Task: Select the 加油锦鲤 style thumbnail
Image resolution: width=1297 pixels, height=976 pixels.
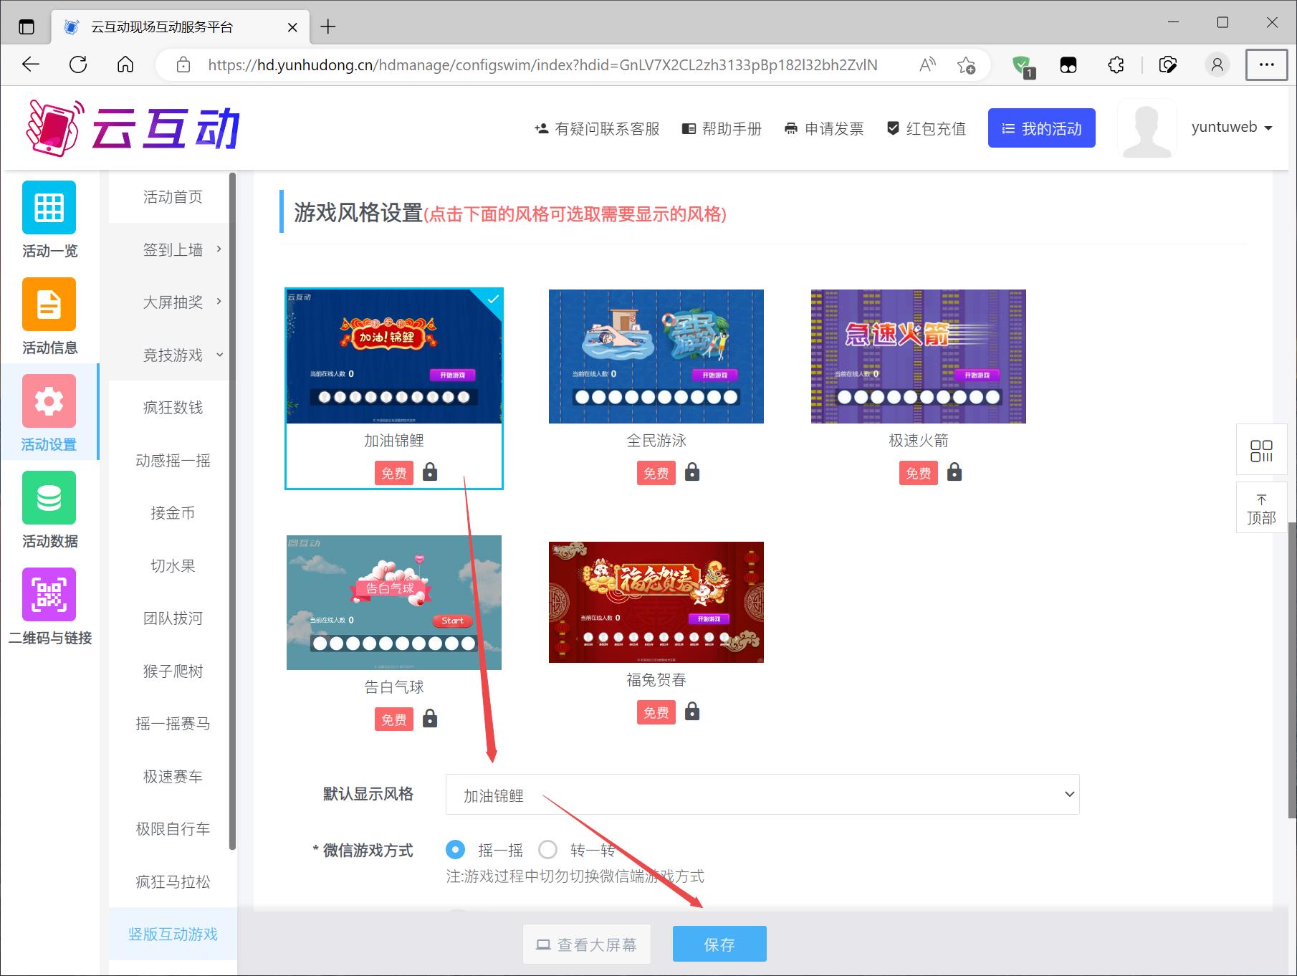Action: [x=394, y=356]
